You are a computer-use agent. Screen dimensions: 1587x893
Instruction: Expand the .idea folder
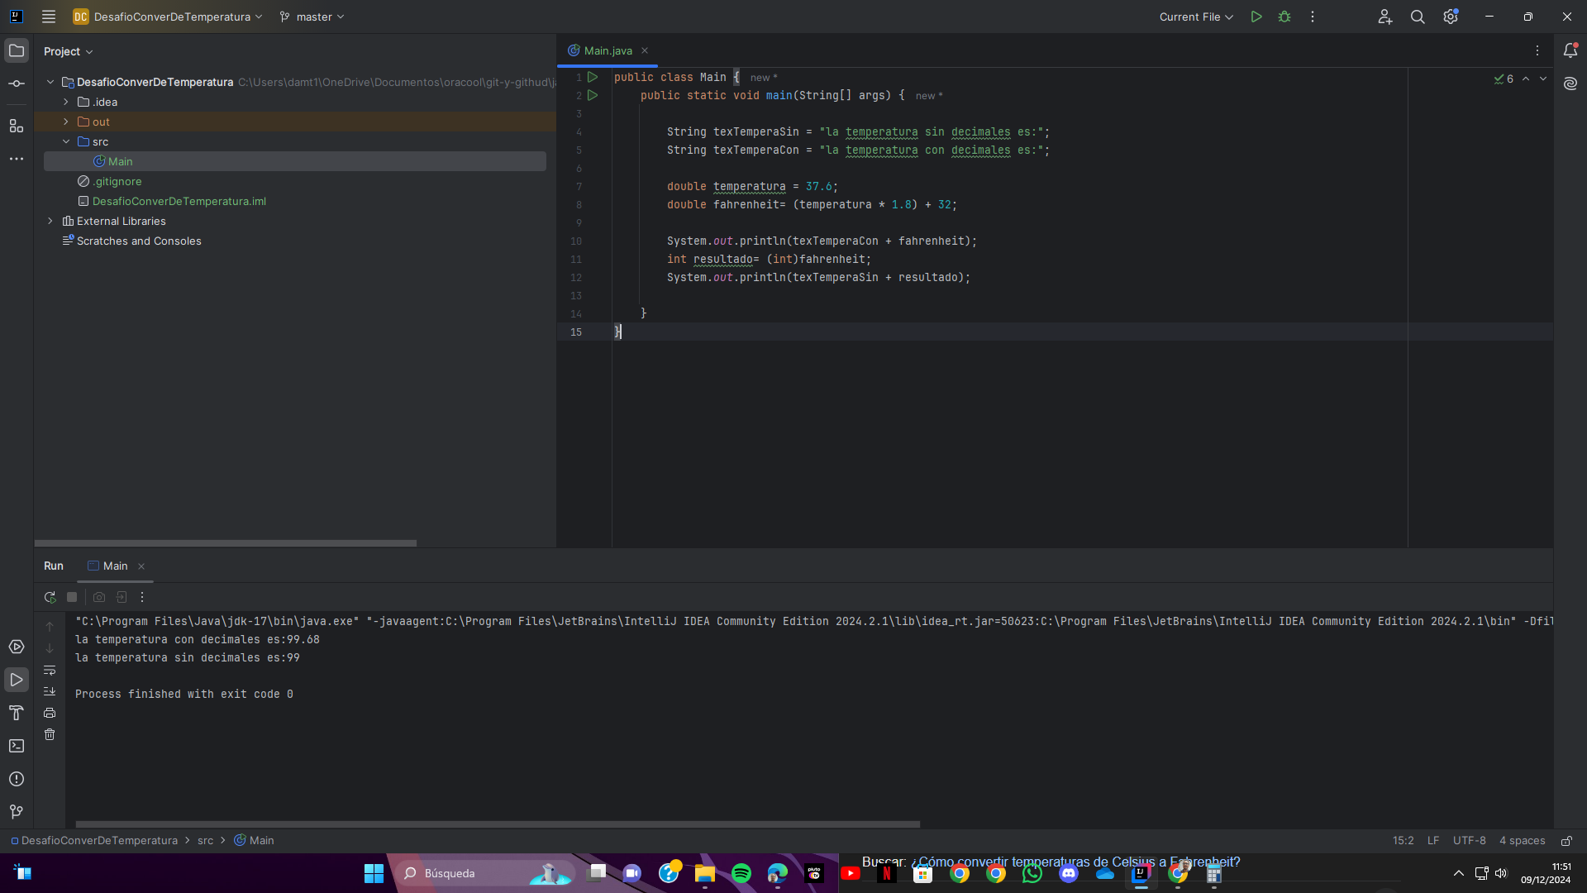[x=66, y=102]
